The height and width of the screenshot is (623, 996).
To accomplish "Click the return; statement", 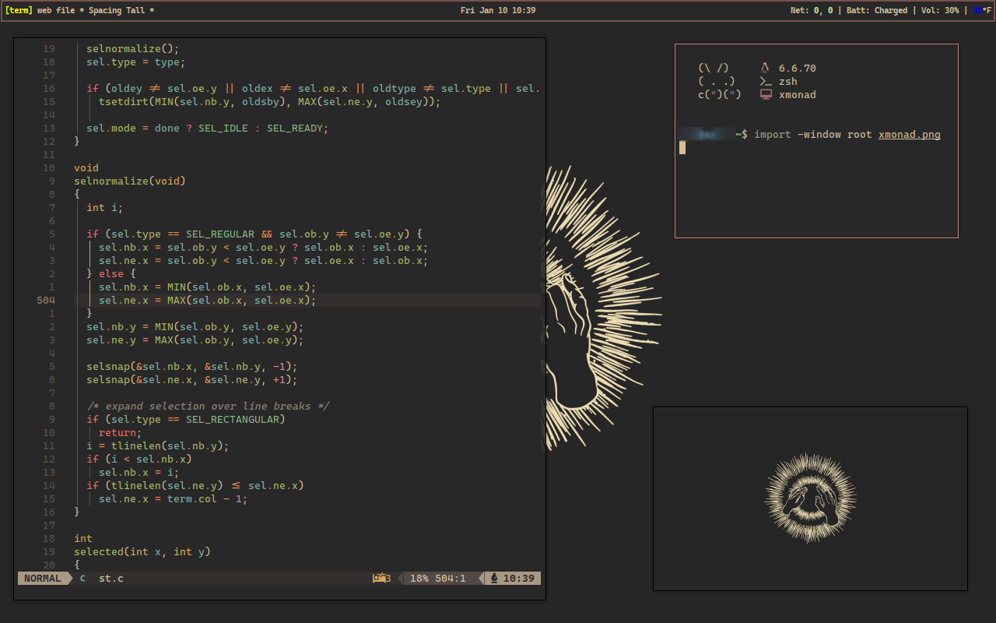I will pos(121,433).
